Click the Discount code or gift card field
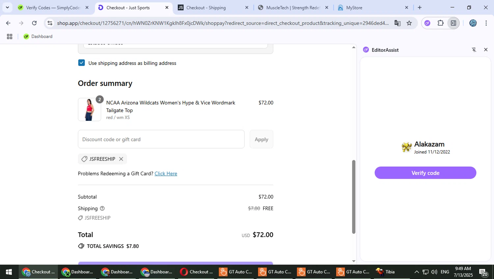The width and height of the screenshot is (494, 279). pyautogui.click(x=161, y=139)
